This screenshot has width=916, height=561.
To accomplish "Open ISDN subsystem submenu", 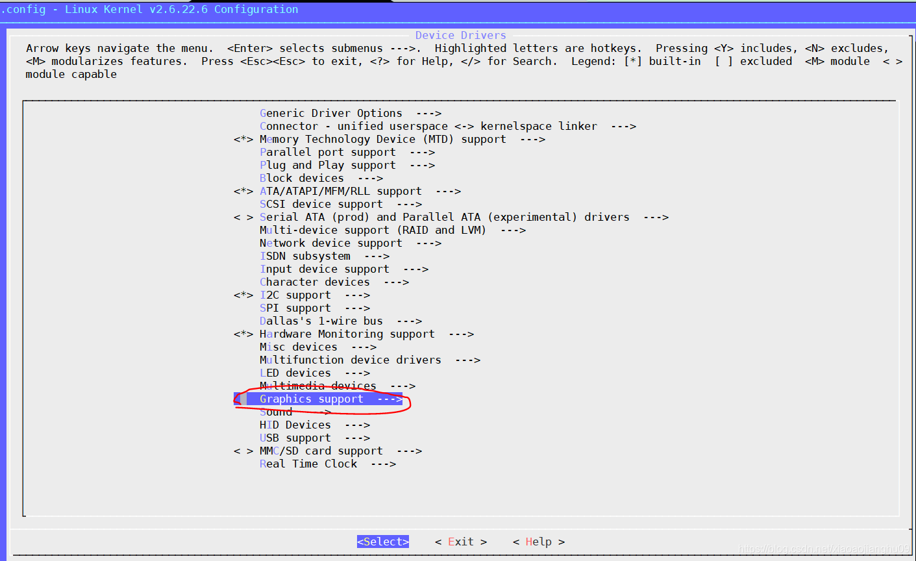I will [x=325, y=256].
